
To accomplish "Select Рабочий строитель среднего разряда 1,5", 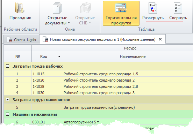I will (128, 74).
